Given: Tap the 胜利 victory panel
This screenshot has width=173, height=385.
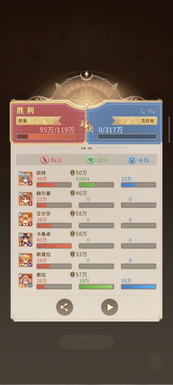Looking at the screenshot, I should point(48,123).
